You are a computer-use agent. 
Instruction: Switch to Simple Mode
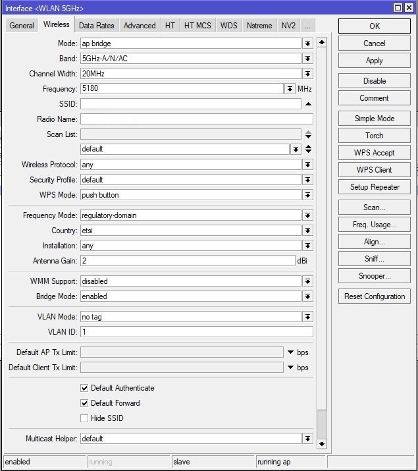click(375, 119)
